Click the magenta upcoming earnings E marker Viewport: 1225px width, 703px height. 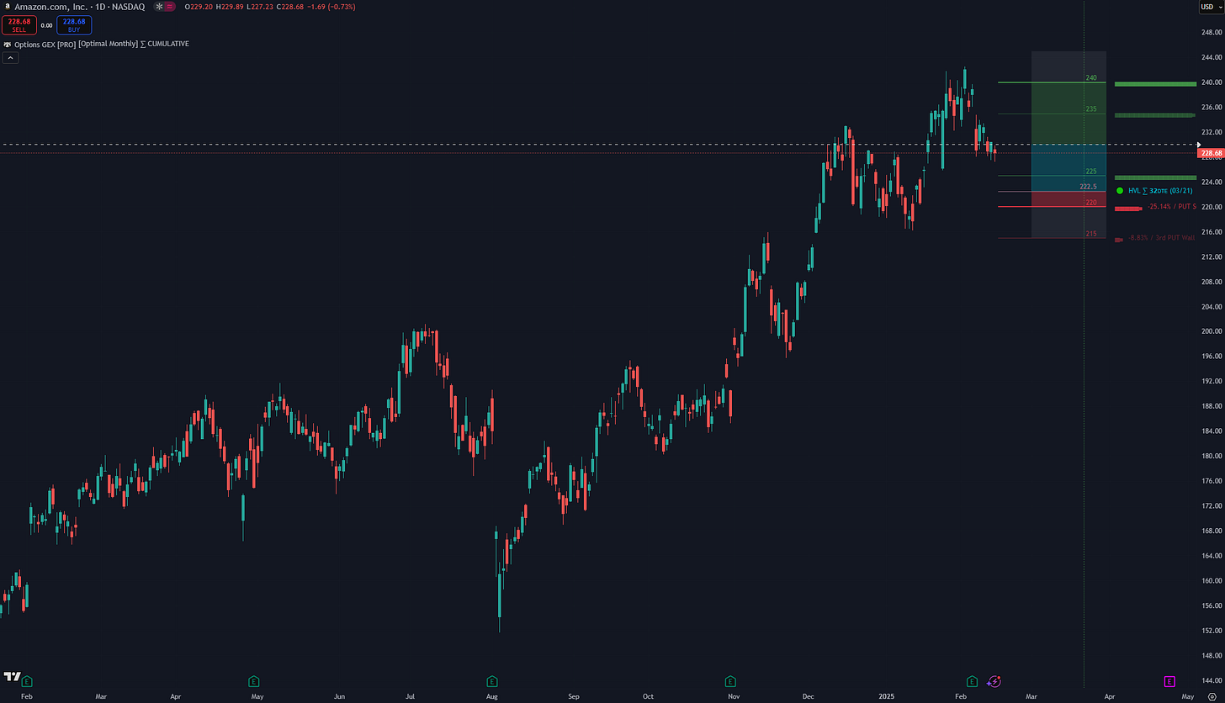[1169, 680]
